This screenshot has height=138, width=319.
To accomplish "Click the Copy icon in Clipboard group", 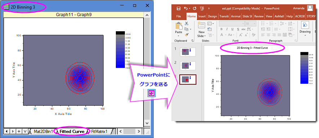I will pos(186,29).
